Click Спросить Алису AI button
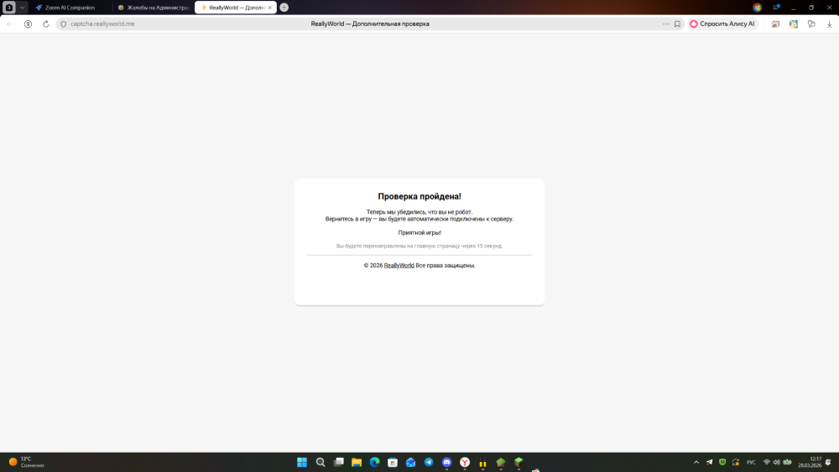Image resolution: width=839 pixels, height=472 pixels. click(722, 24)
